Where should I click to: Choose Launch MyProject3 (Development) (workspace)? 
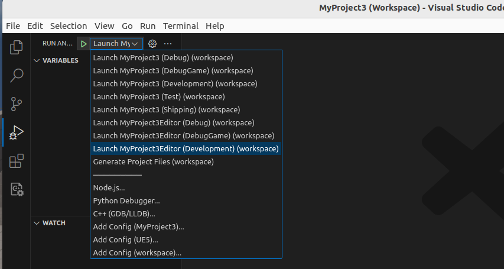coord(186,84)
